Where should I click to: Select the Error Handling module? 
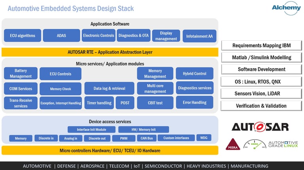coord(195,103)
